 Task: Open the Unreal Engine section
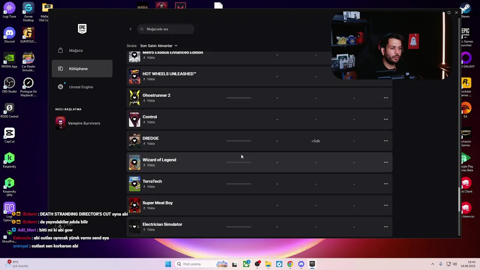[x=82, y=87]
